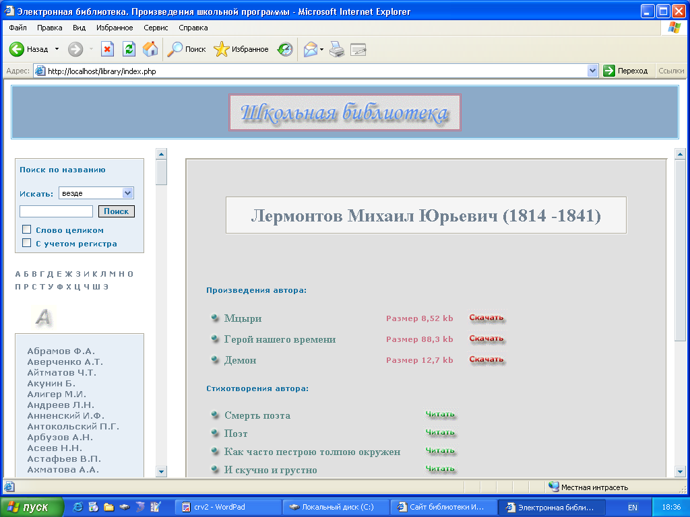Click the 'Поиск' search button

[117, 211]
